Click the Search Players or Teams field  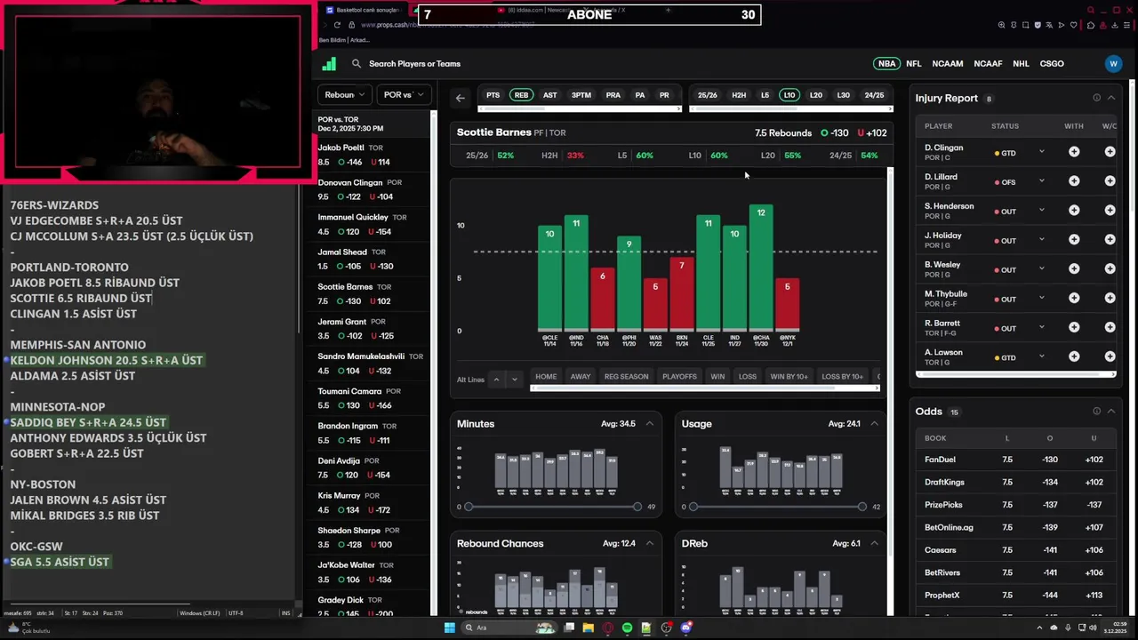click(x=414, y=64)
